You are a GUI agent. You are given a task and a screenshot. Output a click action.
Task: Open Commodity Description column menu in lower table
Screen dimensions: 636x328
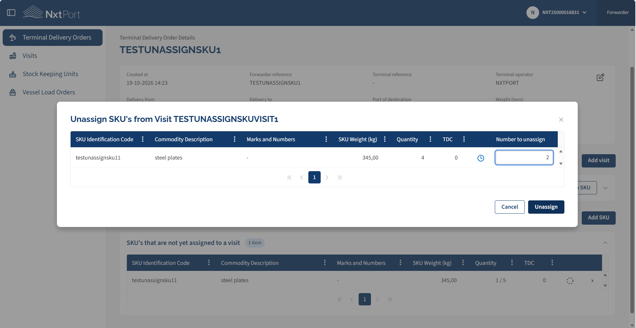coord(325,263)
